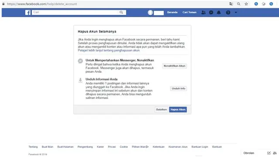
Task: Click the lock icon in the address bar
Action: tap(3, 4)
